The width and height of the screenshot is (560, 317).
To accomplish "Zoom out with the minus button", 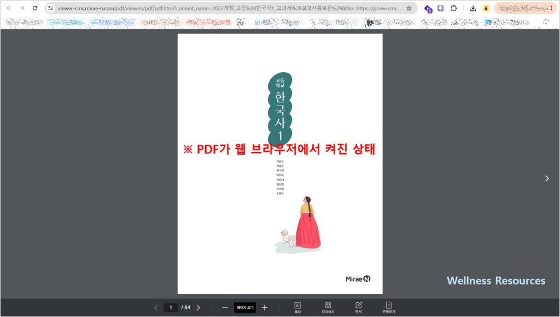I will tap(225, 308).
